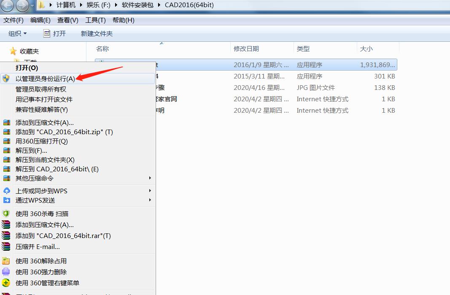Click the 新建文件夹 toolbar button
450x295 pixels.
click(97, 33)
